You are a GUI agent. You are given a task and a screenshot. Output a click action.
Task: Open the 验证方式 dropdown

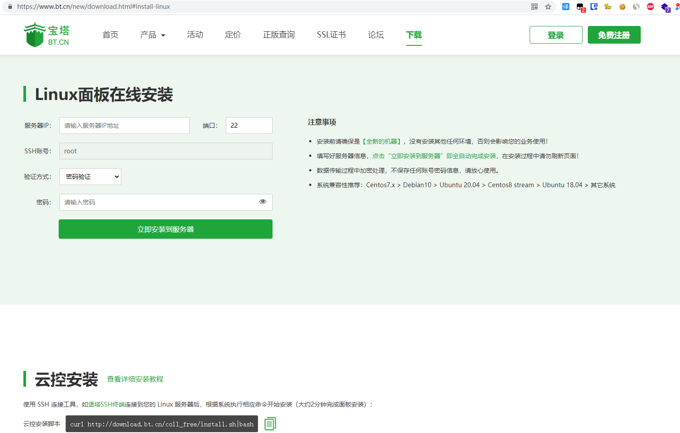[90, 177]
